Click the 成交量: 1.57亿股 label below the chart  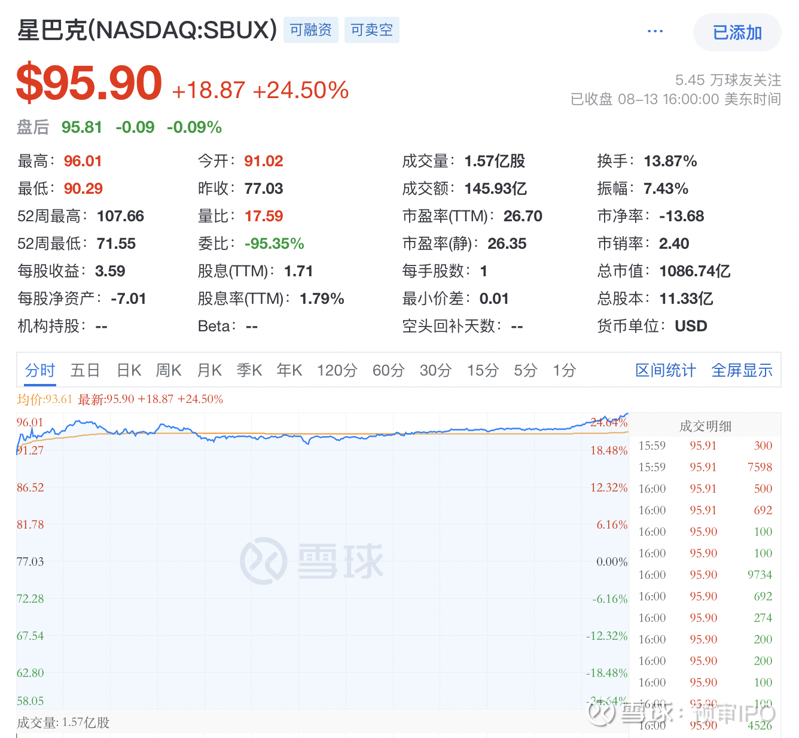click(63, 723)
